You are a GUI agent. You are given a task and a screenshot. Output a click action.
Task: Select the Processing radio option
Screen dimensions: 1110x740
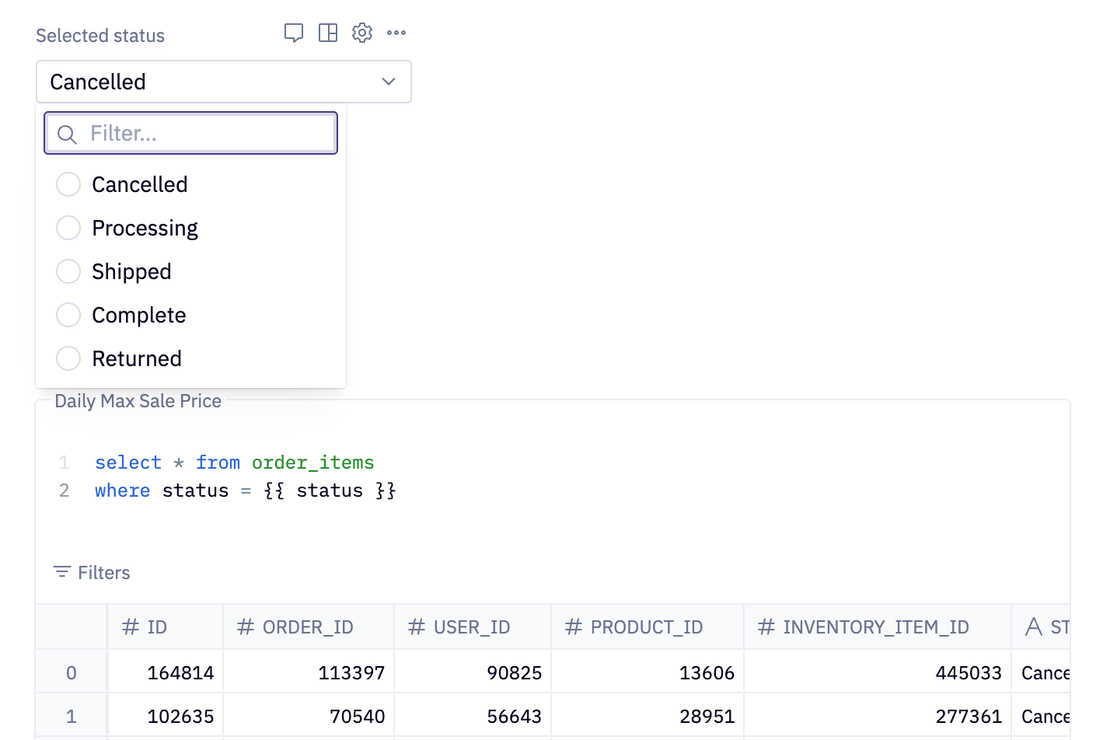[x=68, y=228]
